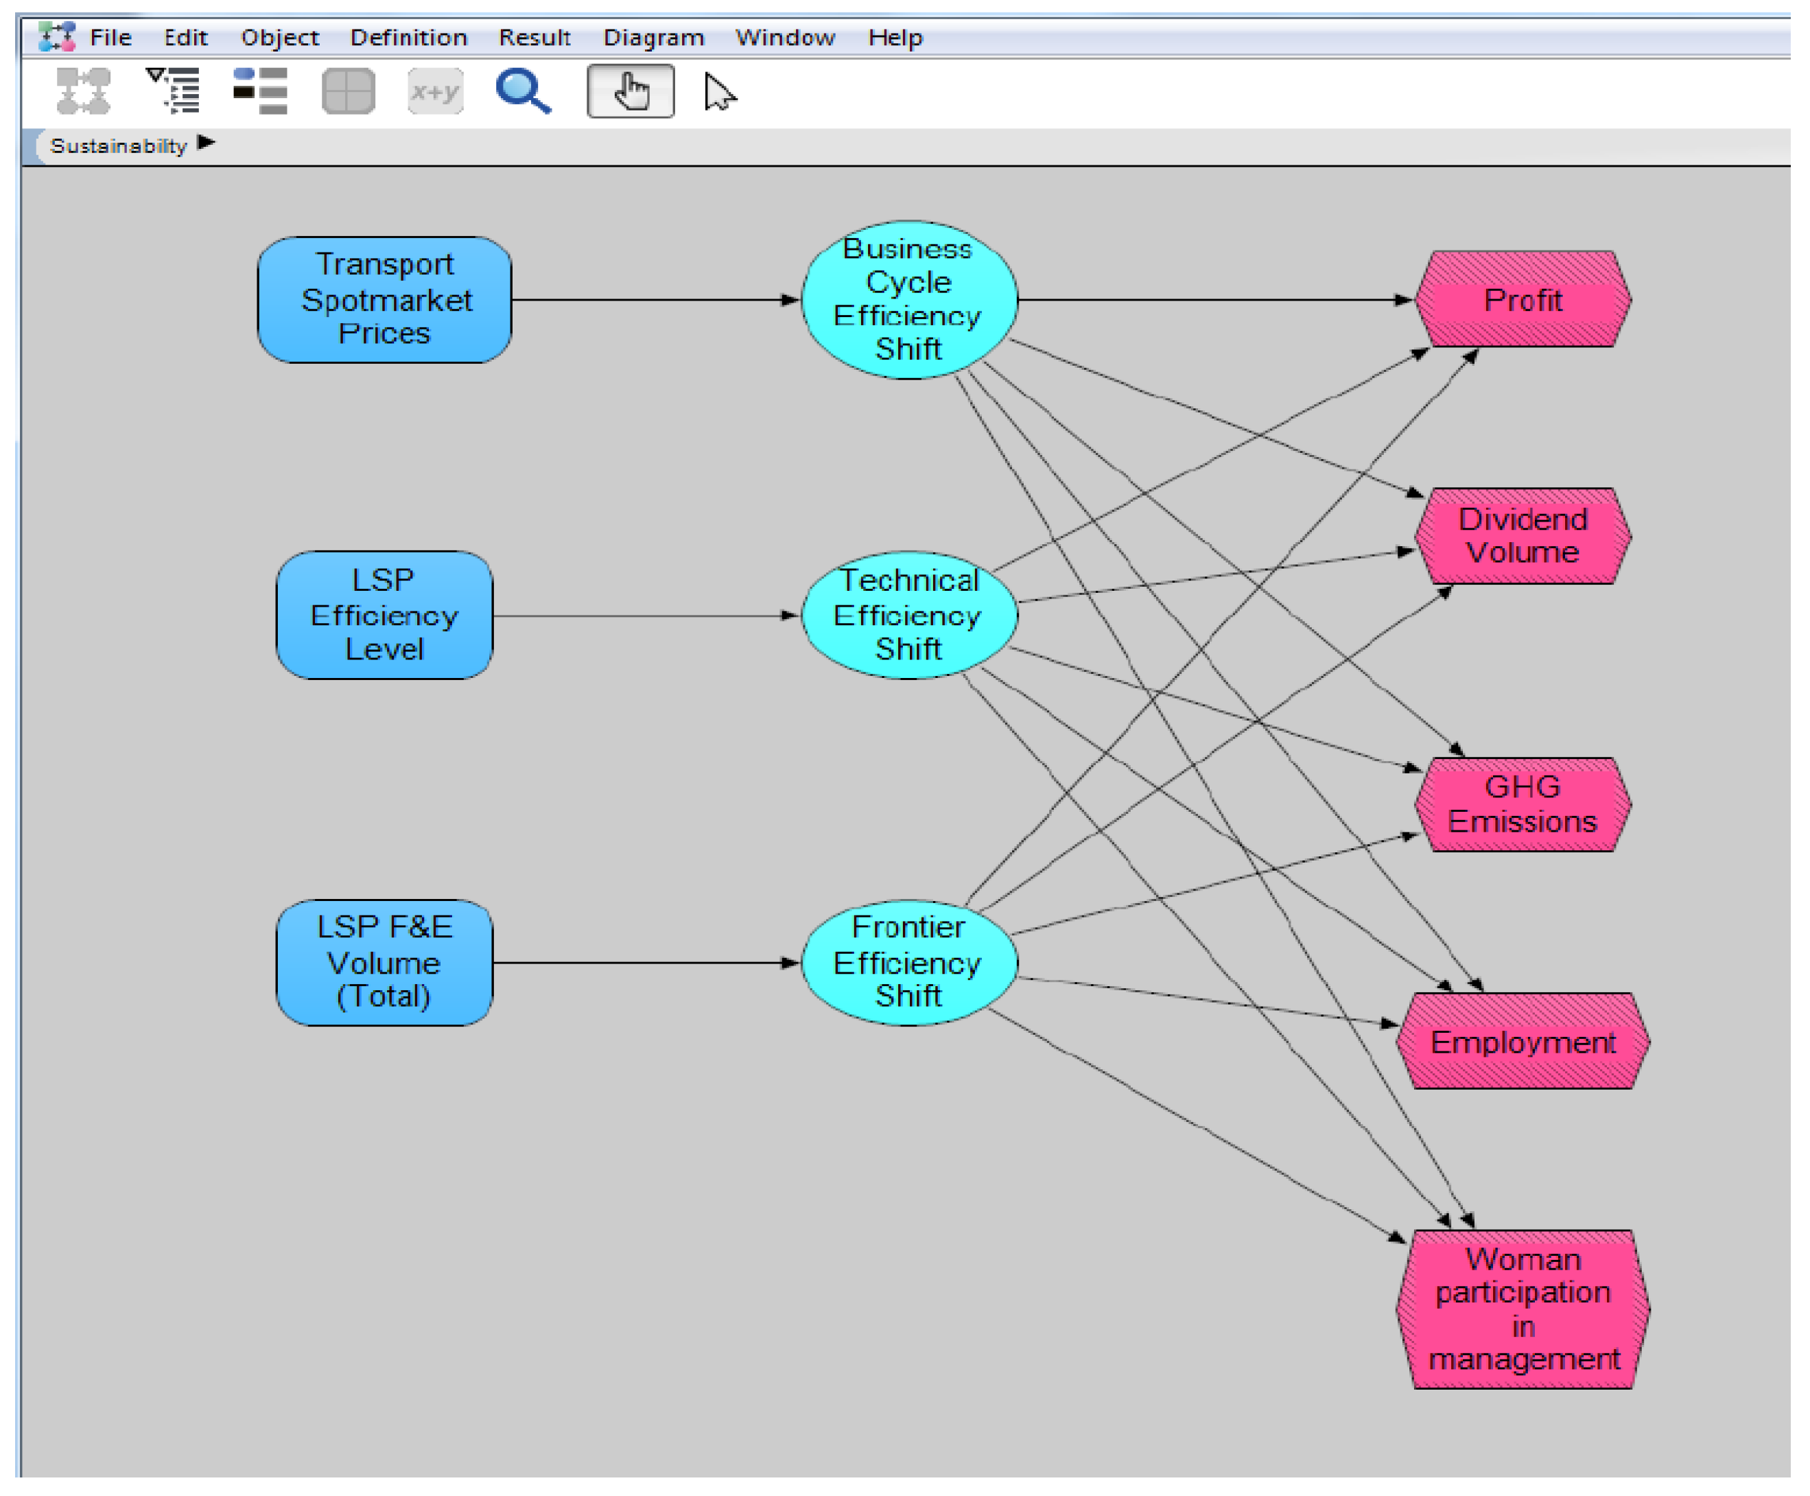Screen dimensions: 1810x1496
Task: Open the File menu
Action: (x=110, y=37)
